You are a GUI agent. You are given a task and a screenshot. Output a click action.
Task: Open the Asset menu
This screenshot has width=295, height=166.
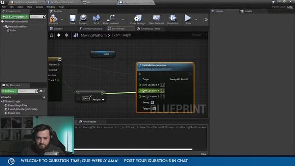pos(20,7)
